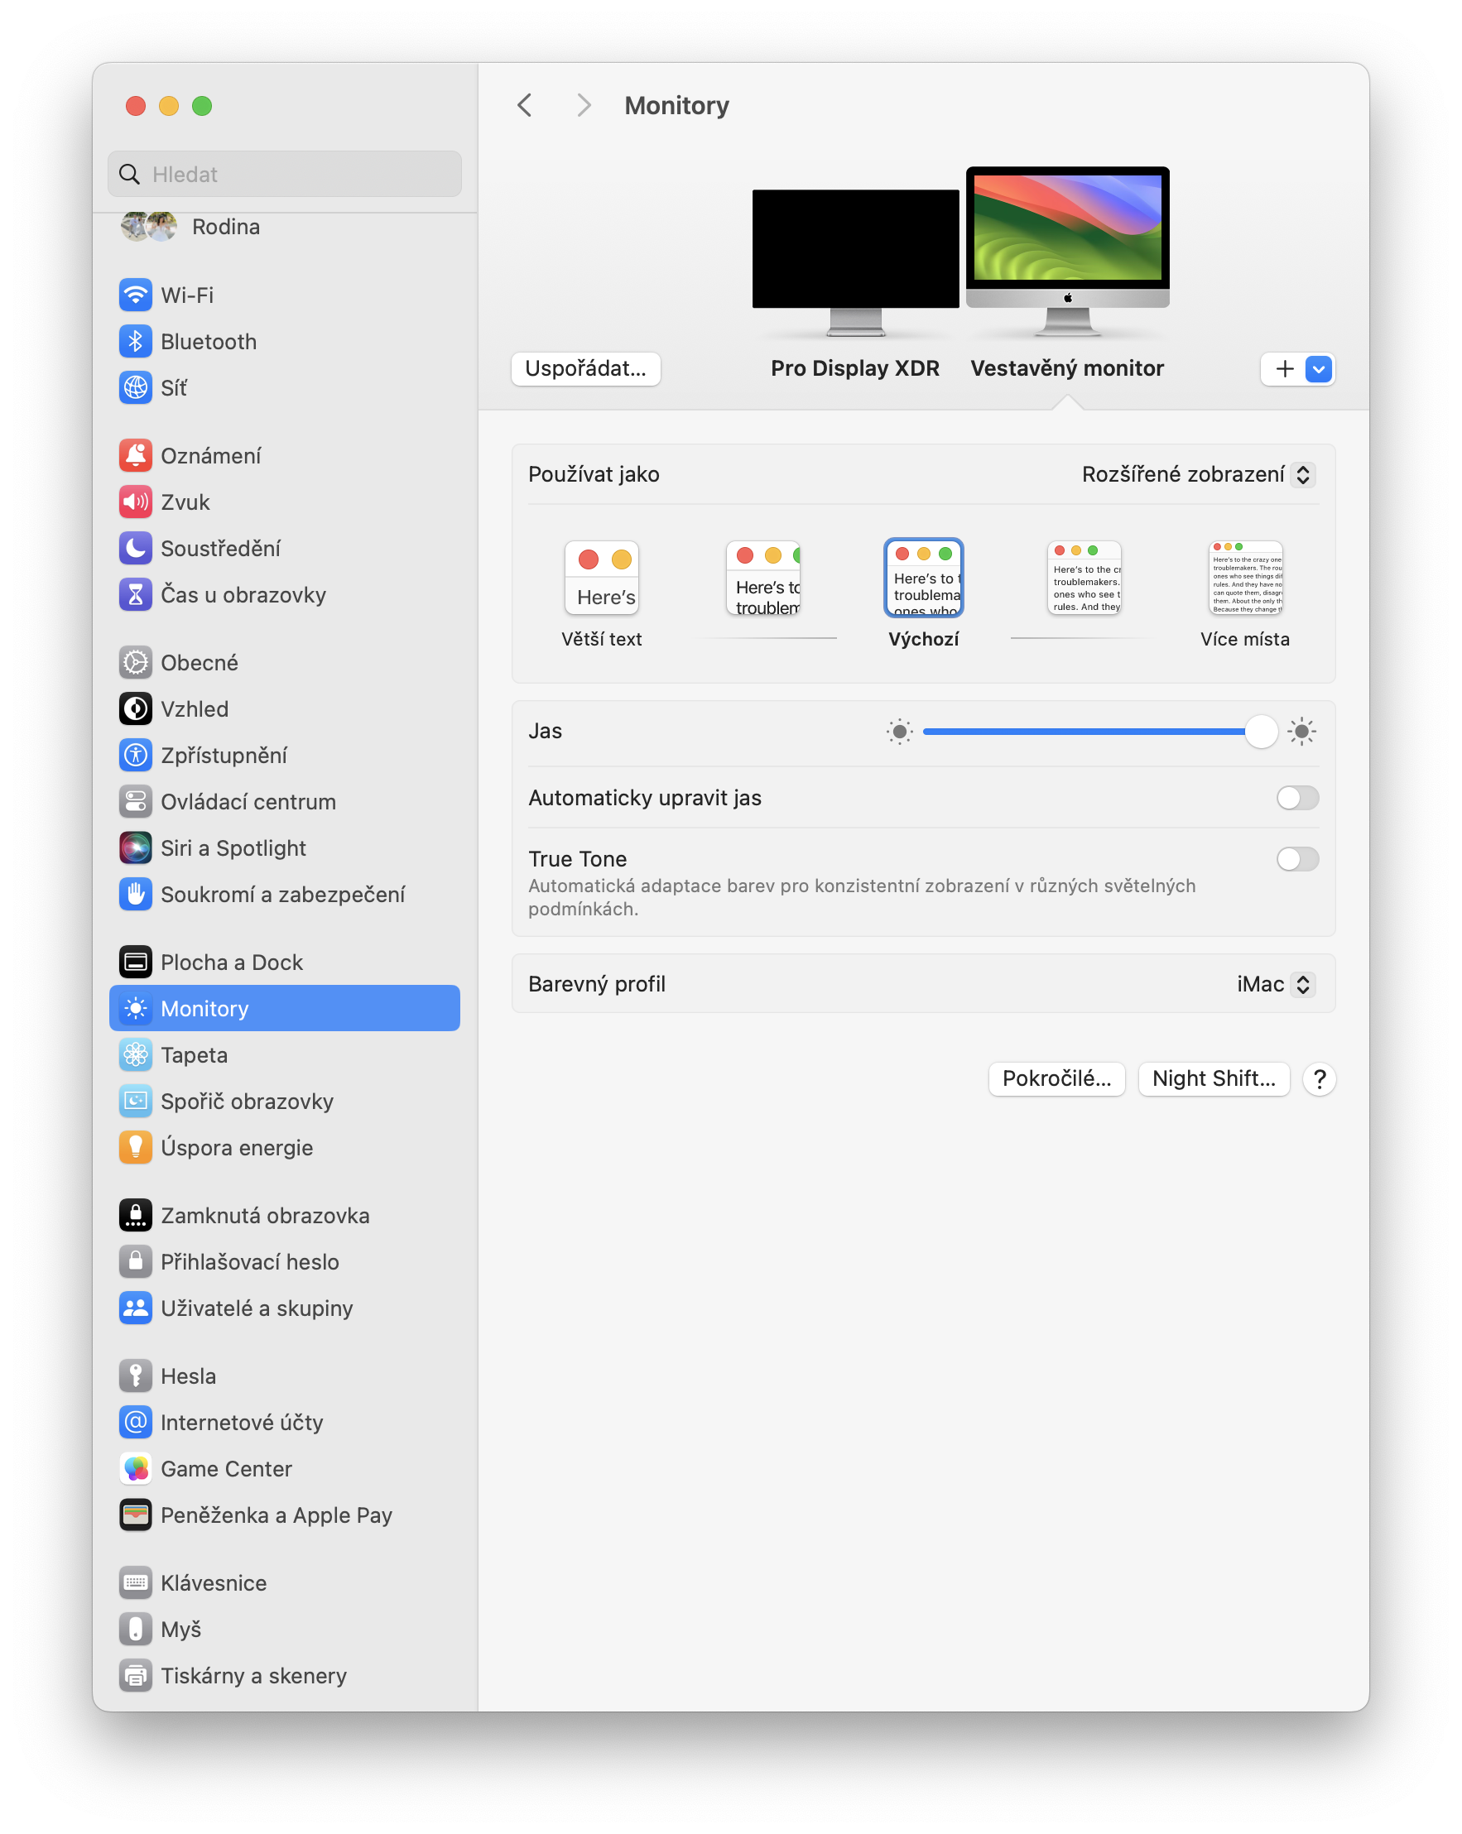
Task: Open Úspora energie via the bulb icon
Action: point(135,1147)
